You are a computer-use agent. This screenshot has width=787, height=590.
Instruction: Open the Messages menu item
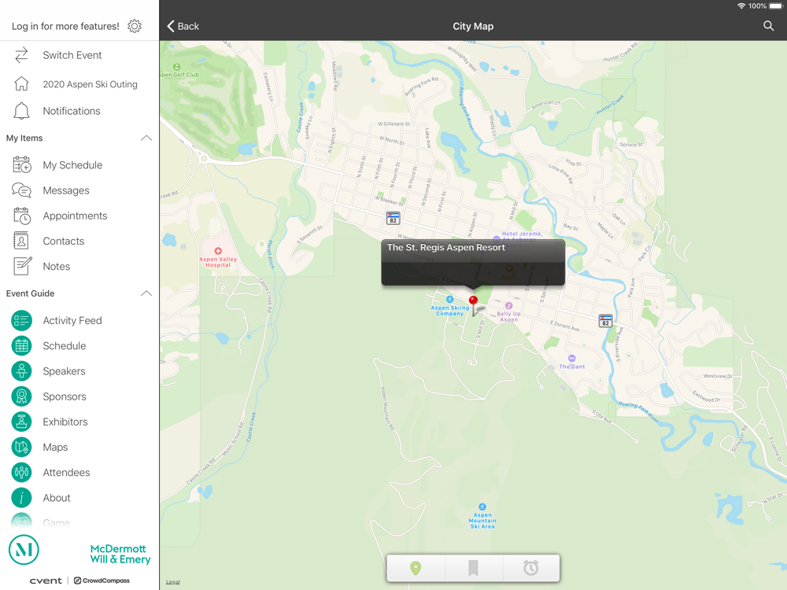(79, 190)
